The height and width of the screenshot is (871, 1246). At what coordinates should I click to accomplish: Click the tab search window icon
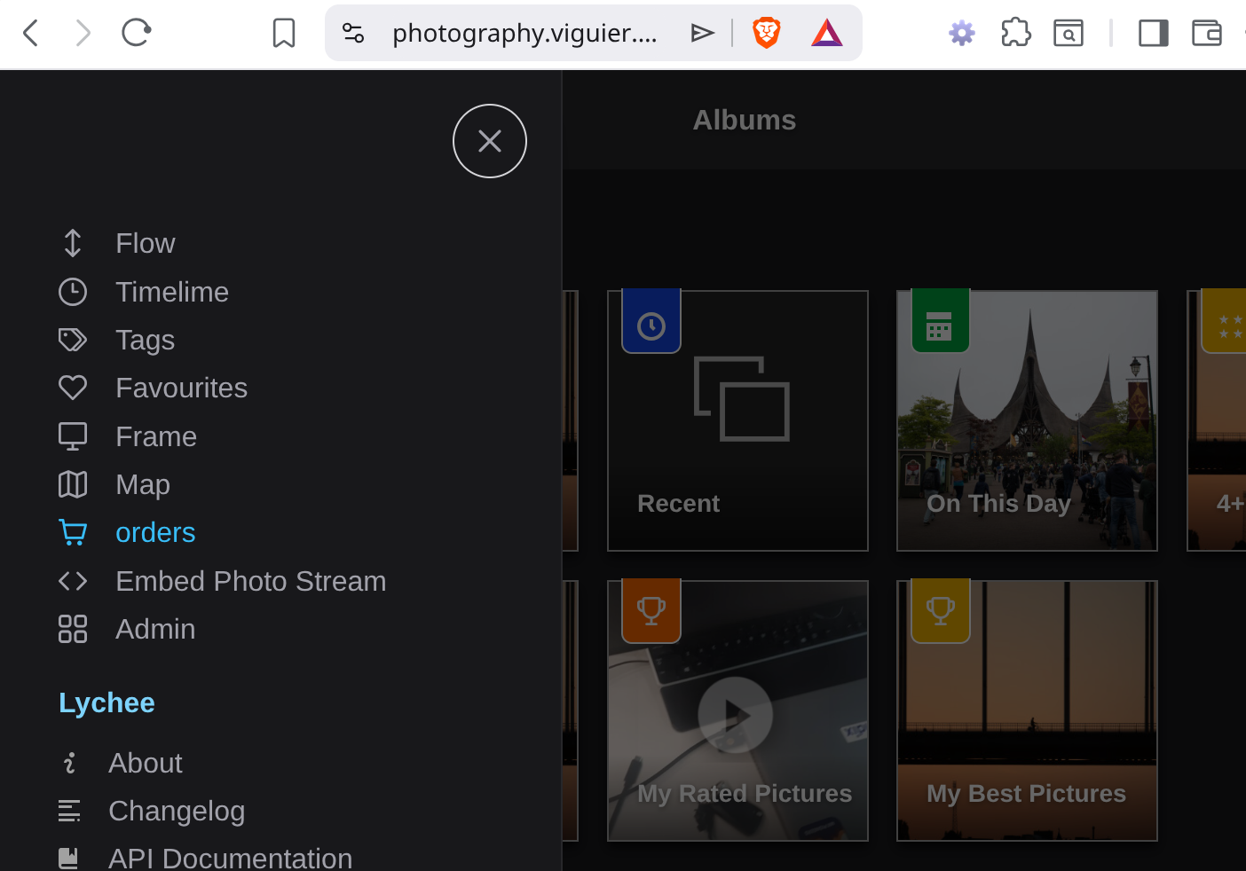click(x=1069, y=34)
